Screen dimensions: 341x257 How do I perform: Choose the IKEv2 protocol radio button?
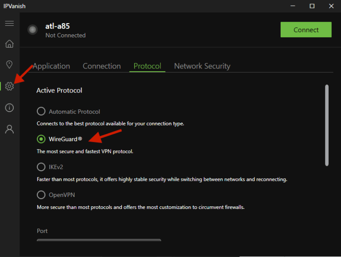tap(41, 167)
